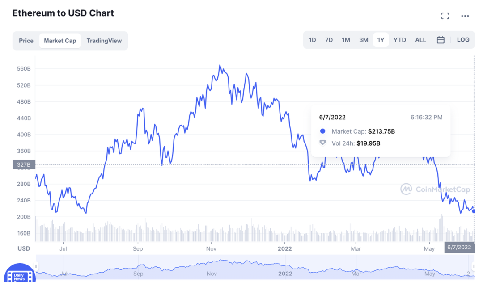Select the 3M time range
The height and width of the screenshot is (282, 483).
point(364,40)
